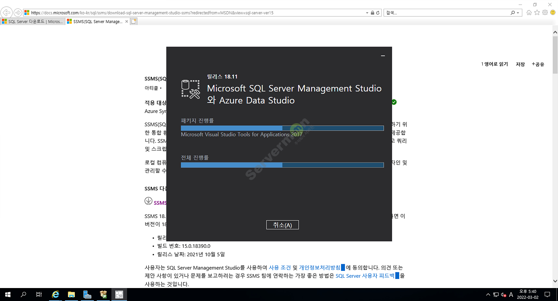Click the lock security icon in address bar
Viewport: 558px width, 301px height.
pos(372,13)
